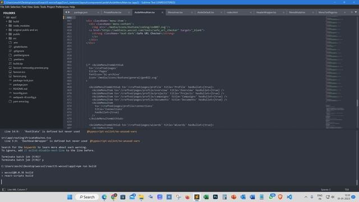Open Excel from taskbar
The image size is (359, 202).
[206, 197]
